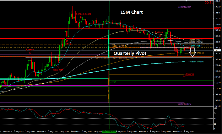Select the "16 EMA 1784.71" label
Viewport: 222px width, 134px height.
tap(195, 46)
